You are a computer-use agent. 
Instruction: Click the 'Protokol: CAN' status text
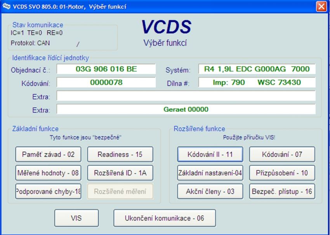[x=30, y=43]
